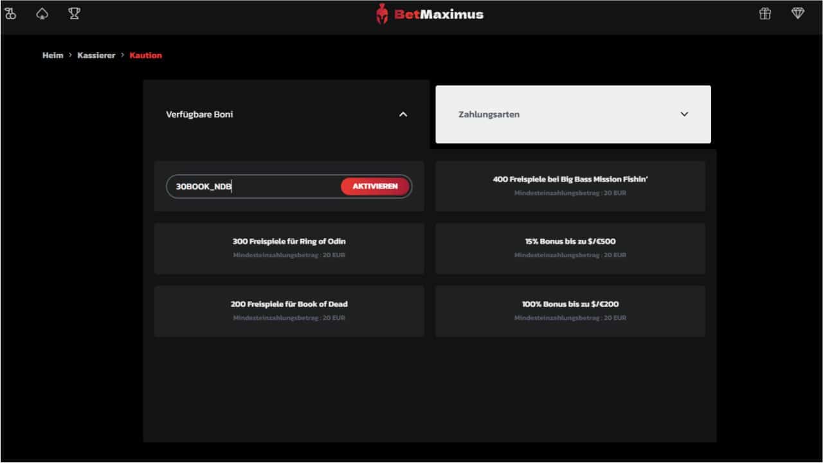The image size is (823, 463).
Task: Click the Kaution breadcrumb item
Action: coord(146,55)
